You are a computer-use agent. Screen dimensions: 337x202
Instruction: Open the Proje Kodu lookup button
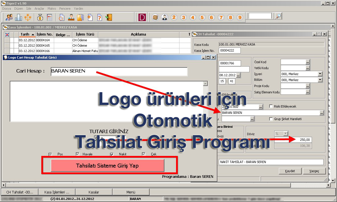pos(308,86)
